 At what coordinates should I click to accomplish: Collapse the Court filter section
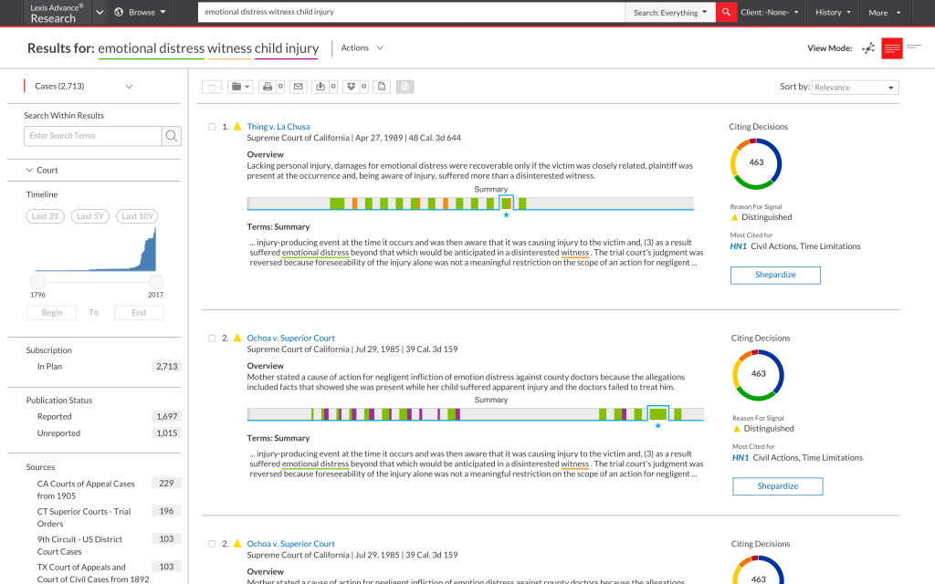[x=30, y=171]
